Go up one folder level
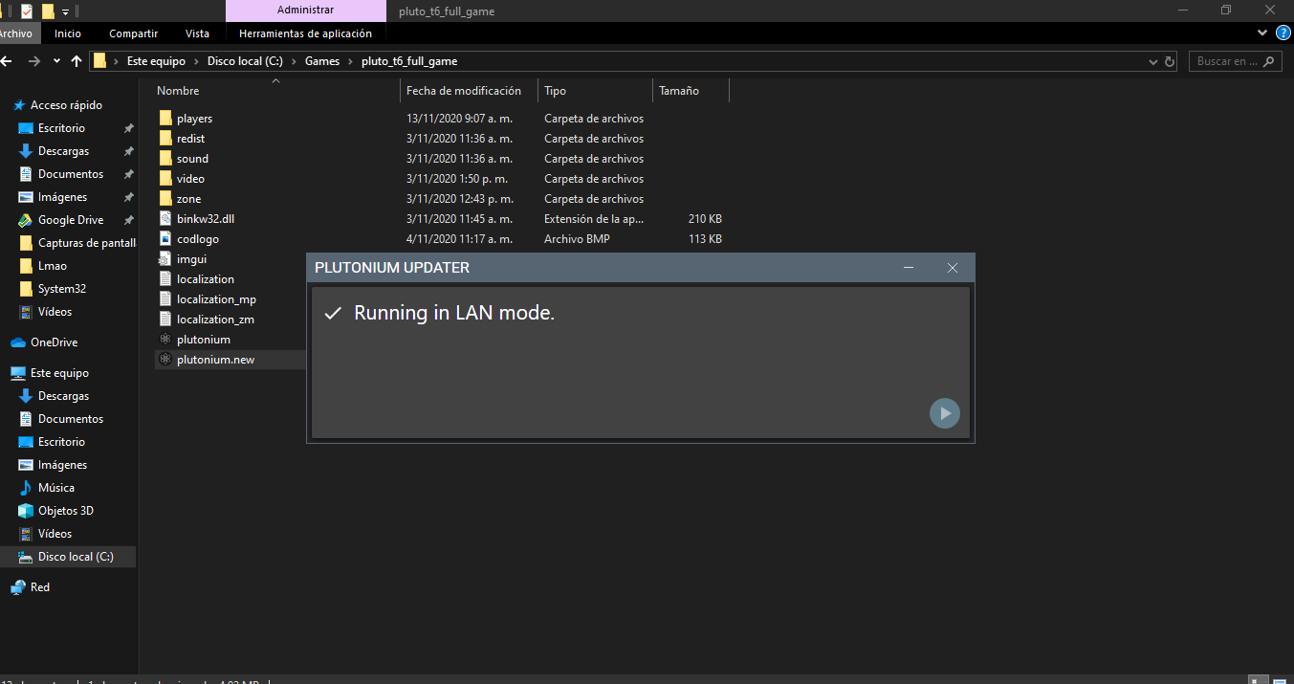Screen dimensions: 1294x684 tap(77, 61)
